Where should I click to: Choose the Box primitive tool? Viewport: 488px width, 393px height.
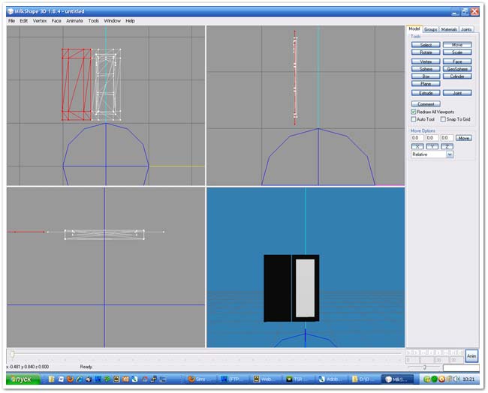click(x=426, y=76)
